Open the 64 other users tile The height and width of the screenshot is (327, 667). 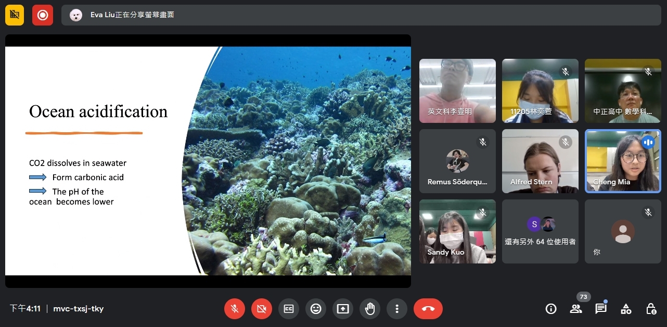tap(540, 231)
